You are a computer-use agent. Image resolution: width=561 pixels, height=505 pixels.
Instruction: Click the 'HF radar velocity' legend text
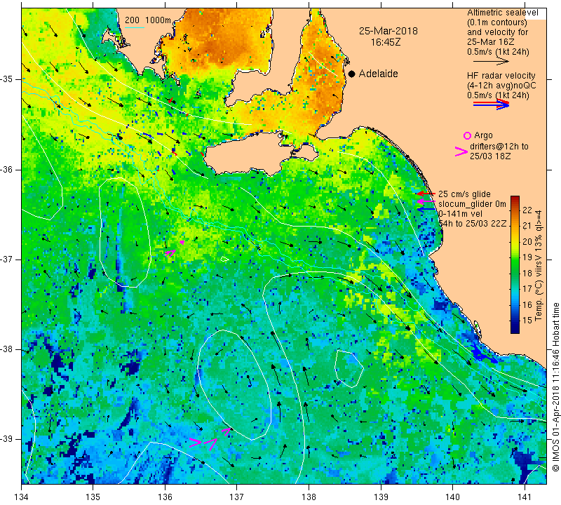(501, 76)
